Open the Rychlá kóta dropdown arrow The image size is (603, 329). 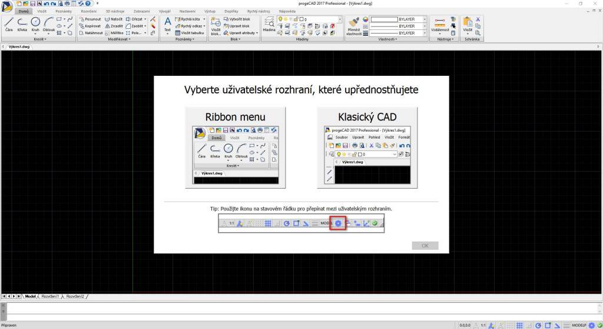tap(204, 19)
